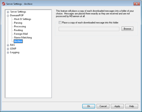Open the Host & Settings page
This screenshot has height=112, width=142.
pyautogui.click(x=23, y=19)
